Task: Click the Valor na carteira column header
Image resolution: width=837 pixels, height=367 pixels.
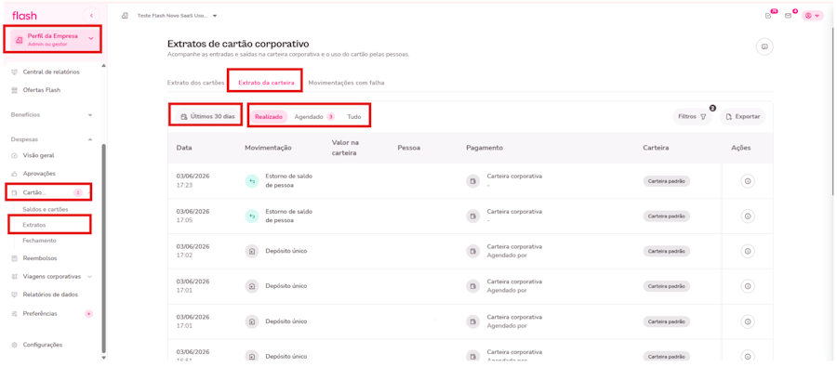Action: pos(345,148)
